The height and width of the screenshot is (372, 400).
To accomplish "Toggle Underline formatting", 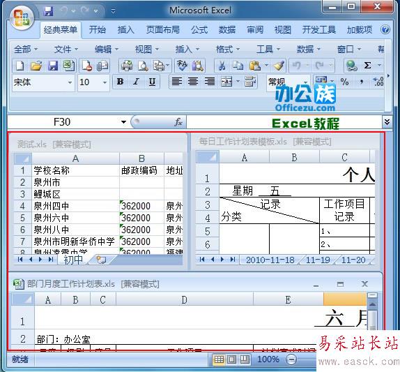I will [153, 82].
